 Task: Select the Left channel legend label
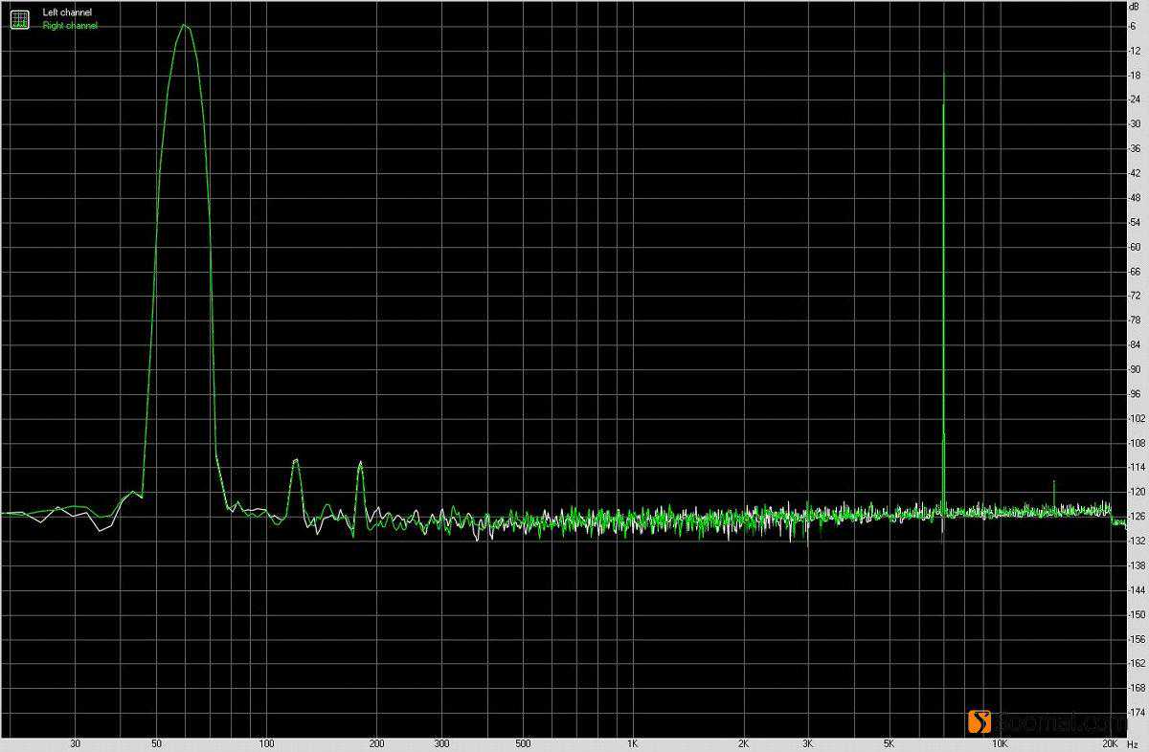pos(67,12)
